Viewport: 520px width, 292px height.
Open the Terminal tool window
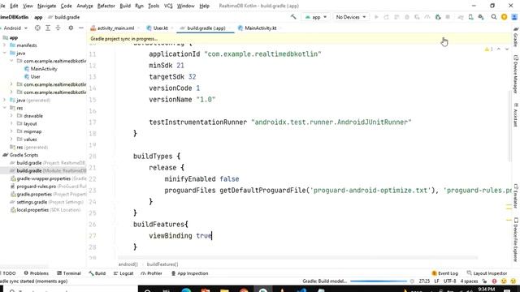coord(69,273)
